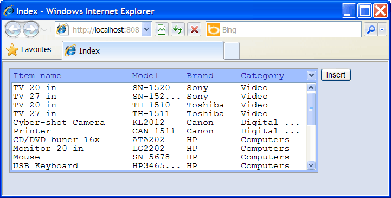Image resolution: width=391 pixels, height=198 pixels.
Task: Select the row with model SN-1520
Action: pos(159,87)
